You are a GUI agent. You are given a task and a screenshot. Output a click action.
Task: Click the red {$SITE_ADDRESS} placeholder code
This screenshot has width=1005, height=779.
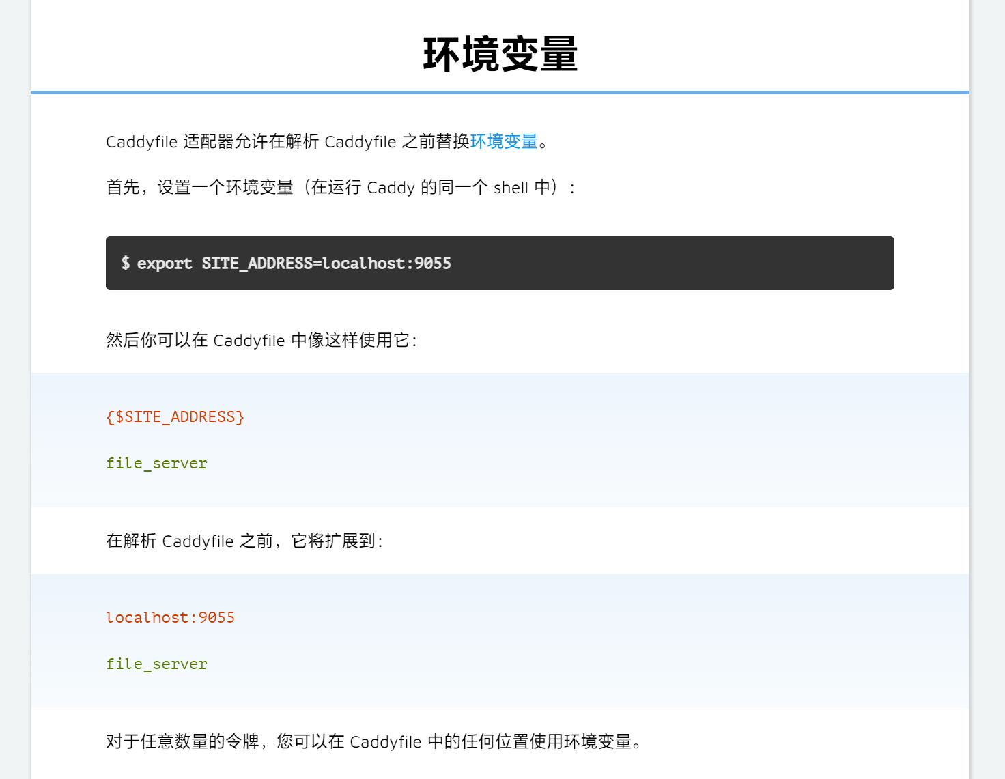(x=175, y=417)
